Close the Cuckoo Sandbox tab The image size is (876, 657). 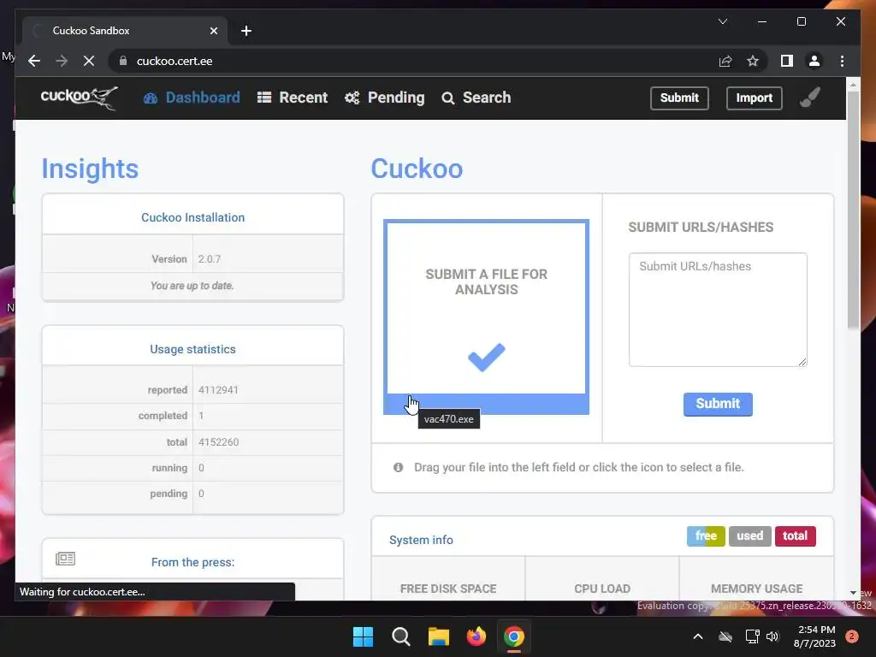pyautogui.click(x=213, y=31)
